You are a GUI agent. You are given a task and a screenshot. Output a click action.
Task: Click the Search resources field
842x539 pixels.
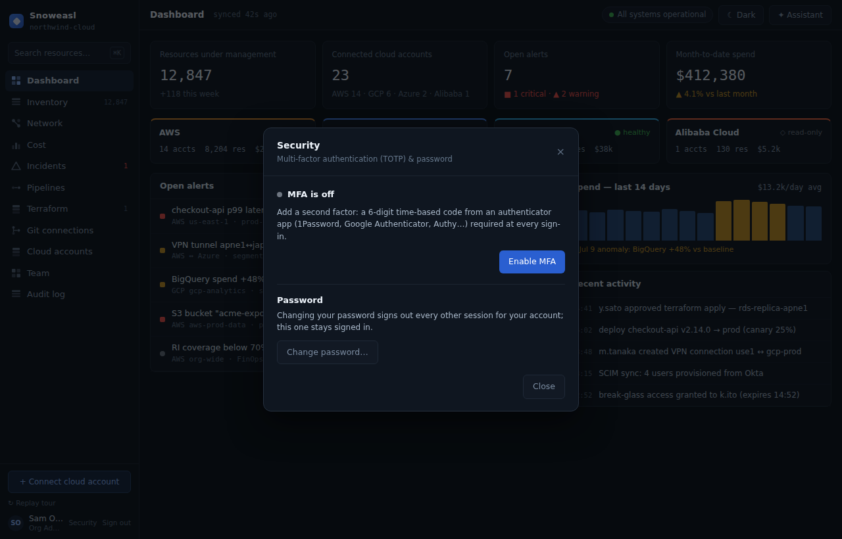coord(69,53)
